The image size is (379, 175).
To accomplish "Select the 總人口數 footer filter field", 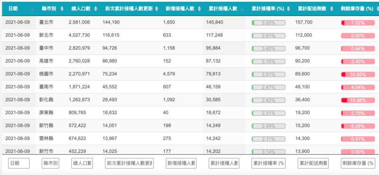I will 82,164.
